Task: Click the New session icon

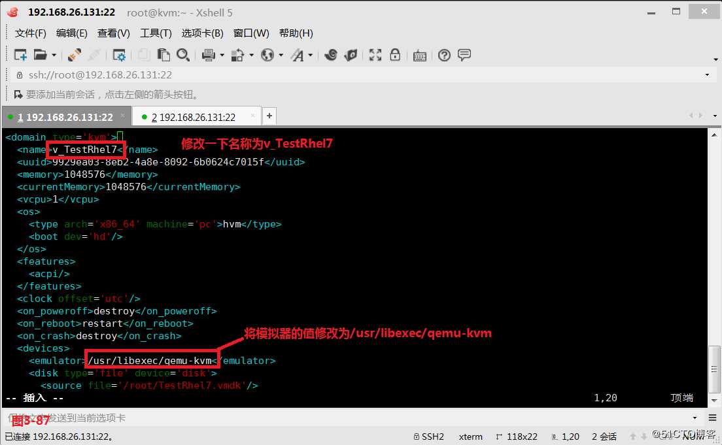Action: tap(20, 56)
